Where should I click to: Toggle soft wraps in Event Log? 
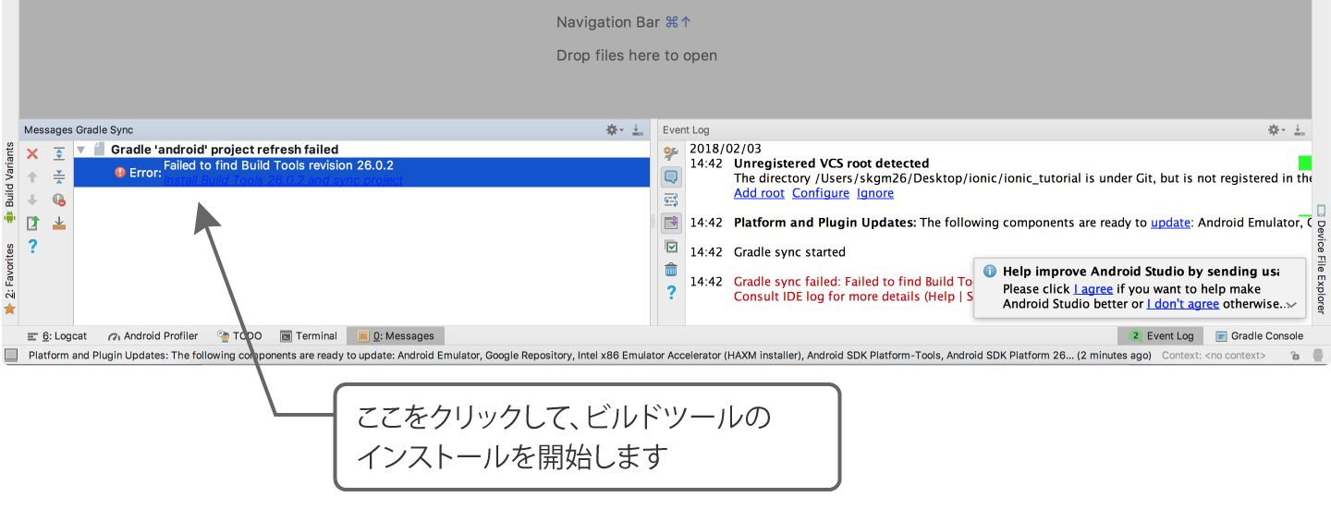coord(671,200)
